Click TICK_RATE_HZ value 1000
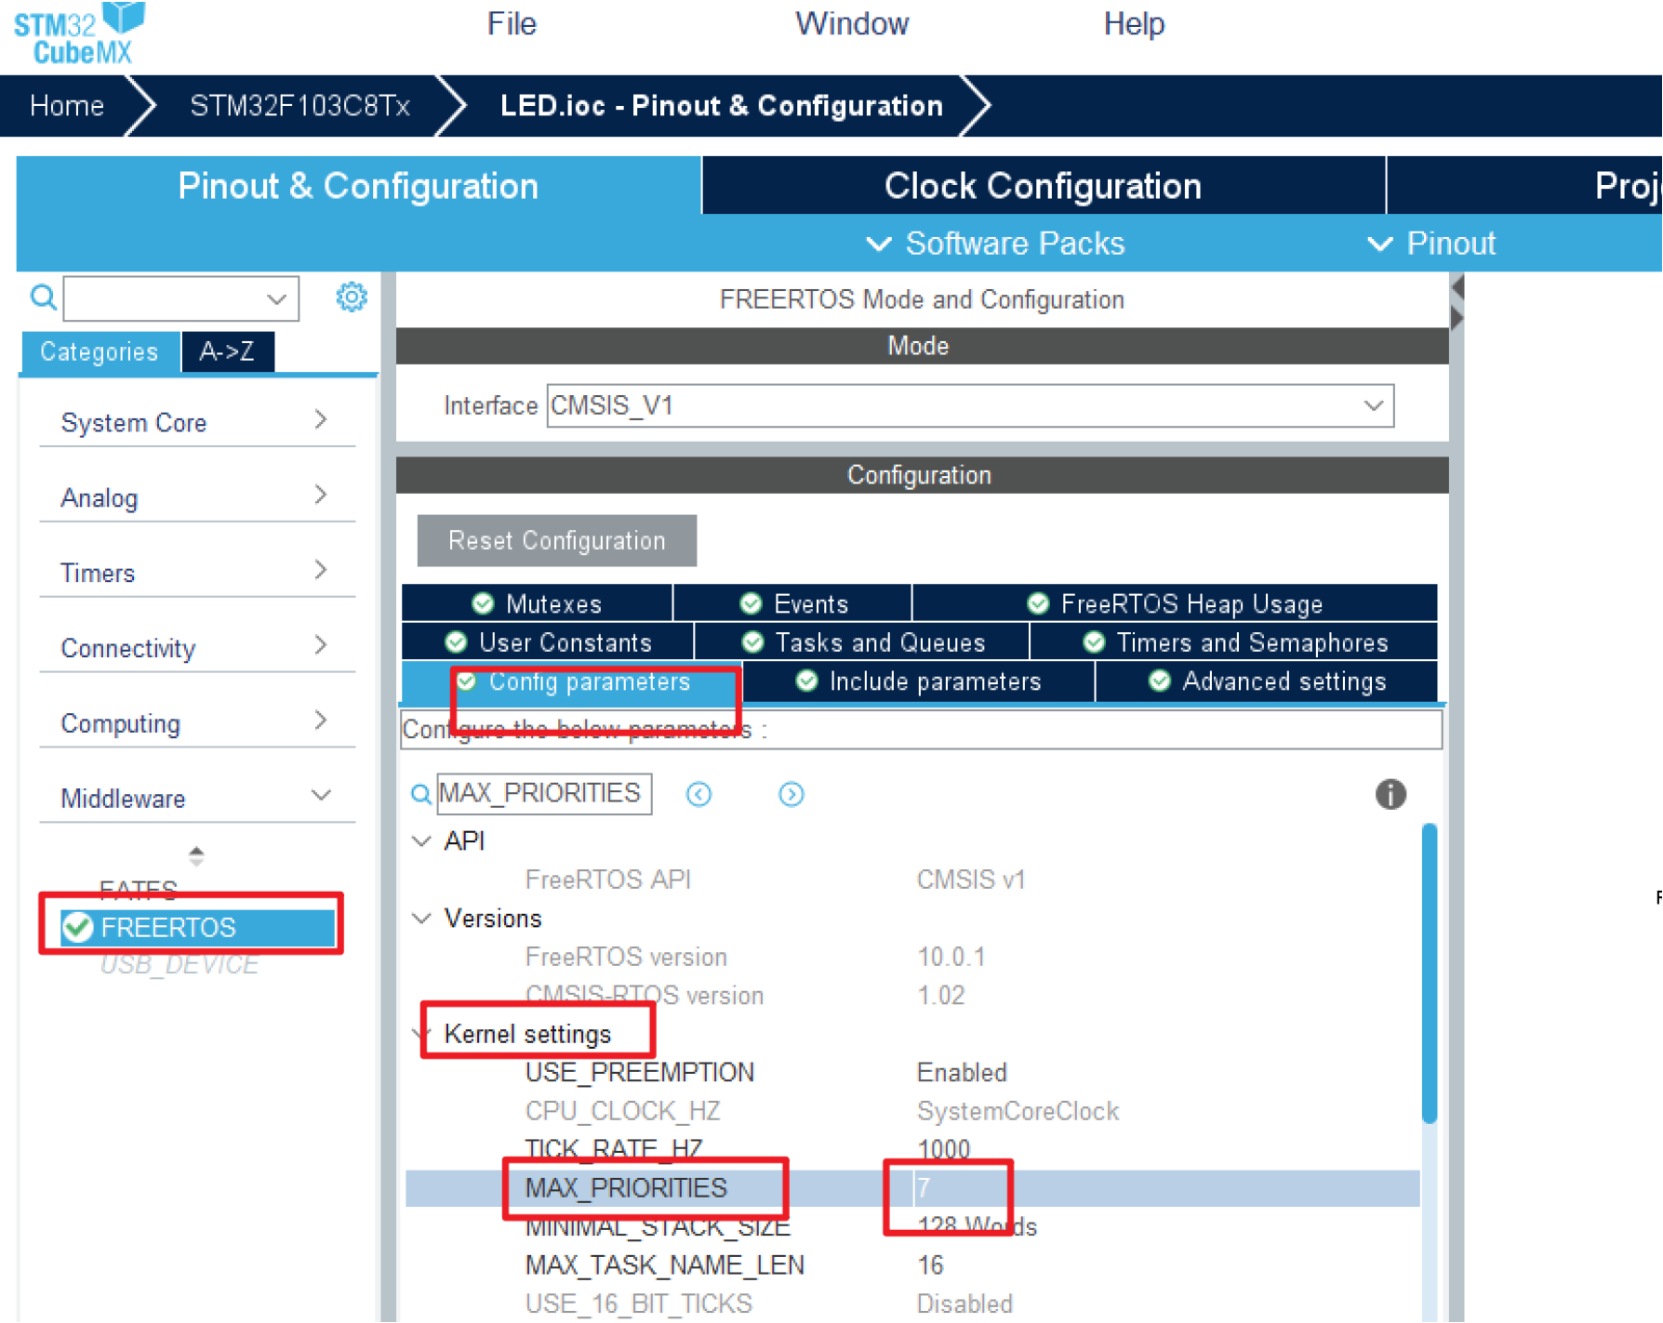1663x1323 pixels. click(x=943, y=1149)
